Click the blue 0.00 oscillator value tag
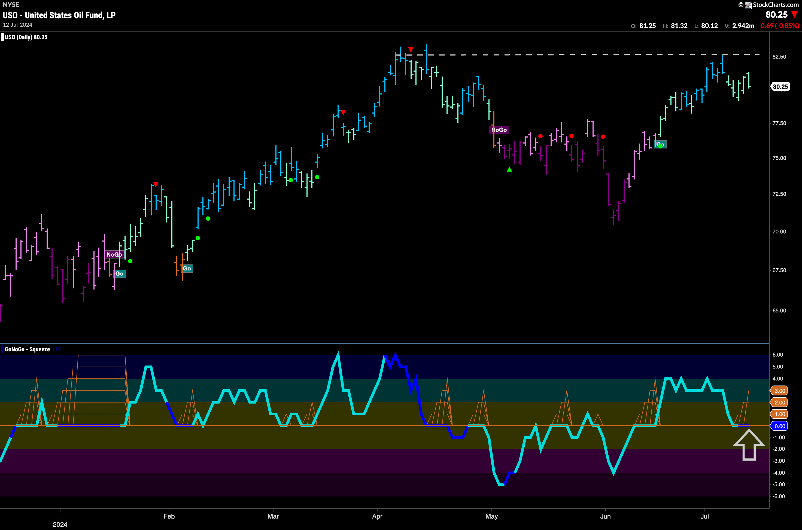 [779, 426]
